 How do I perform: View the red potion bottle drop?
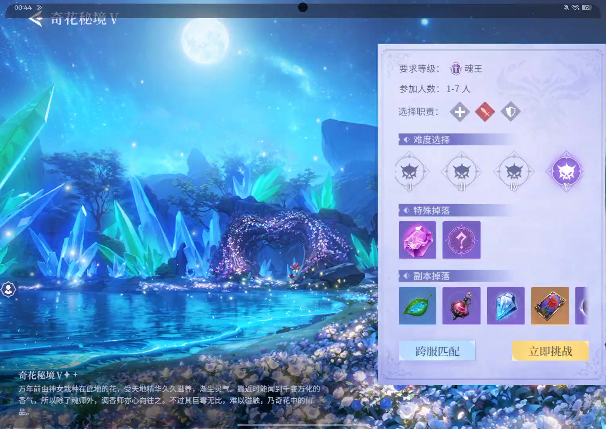pyautogui.click(x=461, y=306)
